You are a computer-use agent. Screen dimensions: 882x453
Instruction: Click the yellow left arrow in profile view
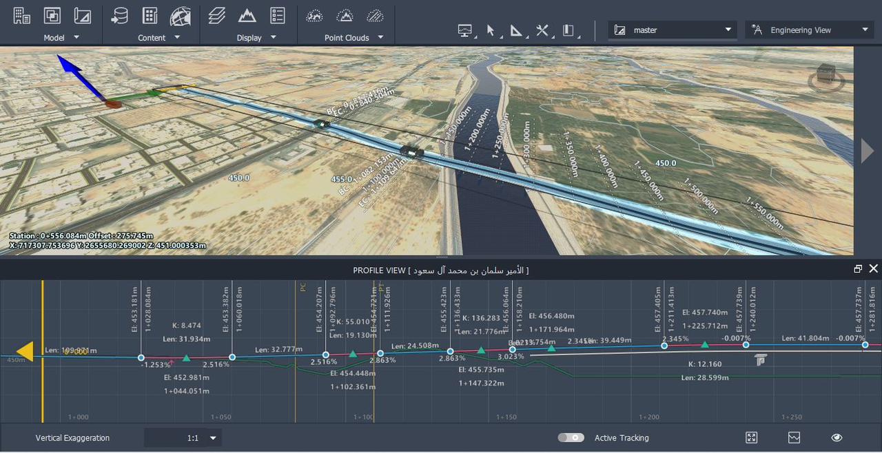(24, 351)
